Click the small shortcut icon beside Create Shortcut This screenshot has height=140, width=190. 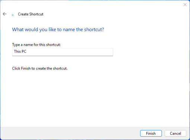pos(13,15)
